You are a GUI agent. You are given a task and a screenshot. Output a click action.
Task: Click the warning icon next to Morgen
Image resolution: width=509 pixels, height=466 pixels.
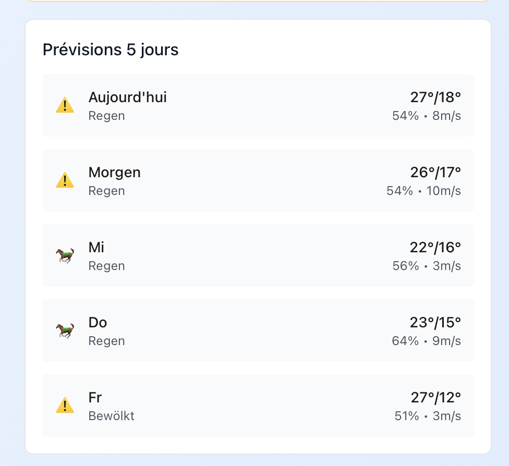[65, 181]
